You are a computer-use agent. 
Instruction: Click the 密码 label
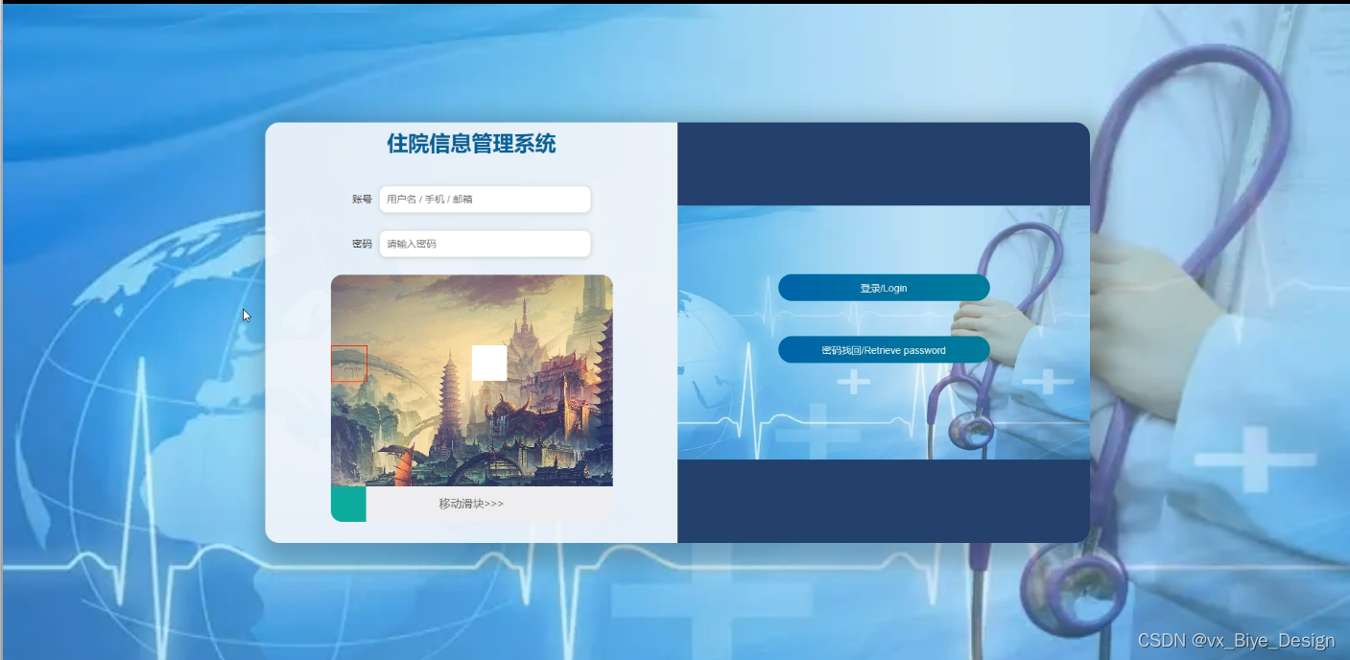[362, 244]
